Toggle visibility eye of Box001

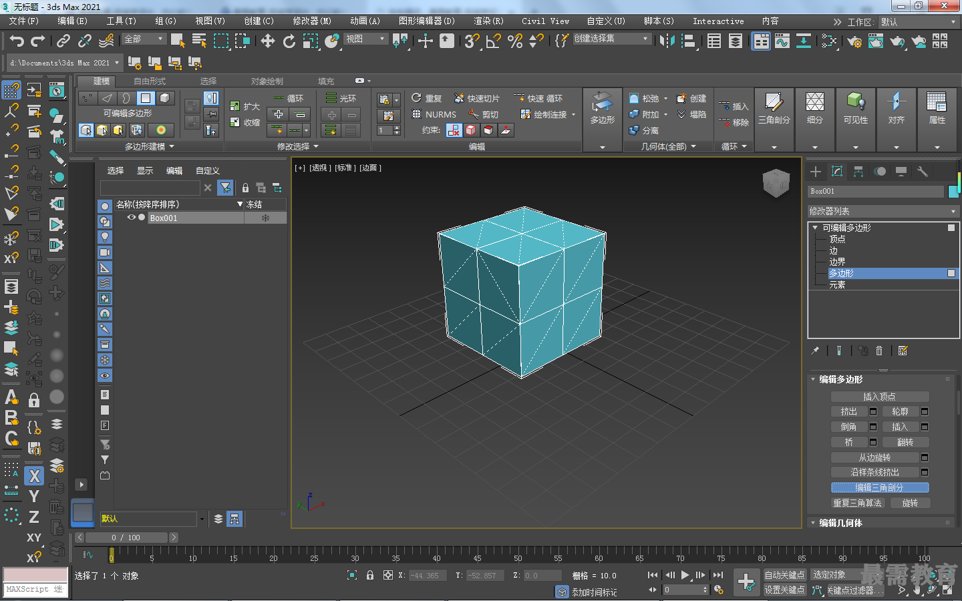coord(132,218)
